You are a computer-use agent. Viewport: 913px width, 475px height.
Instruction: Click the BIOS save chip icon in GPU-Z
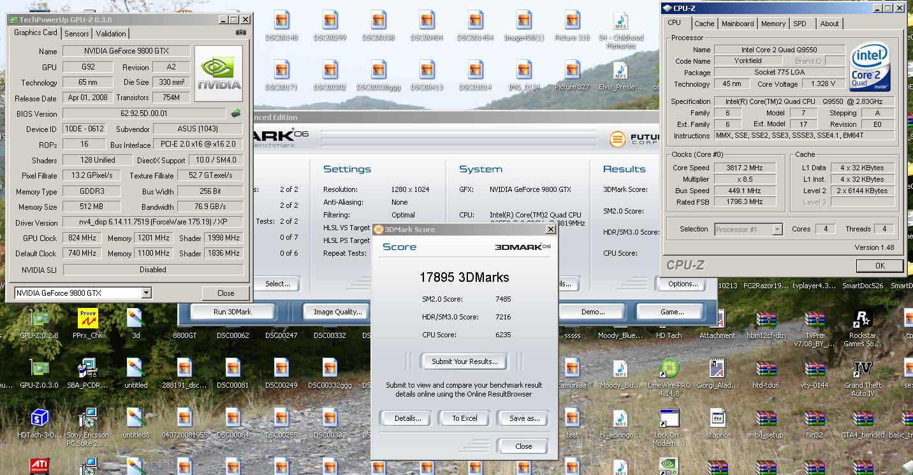(236, 113)
